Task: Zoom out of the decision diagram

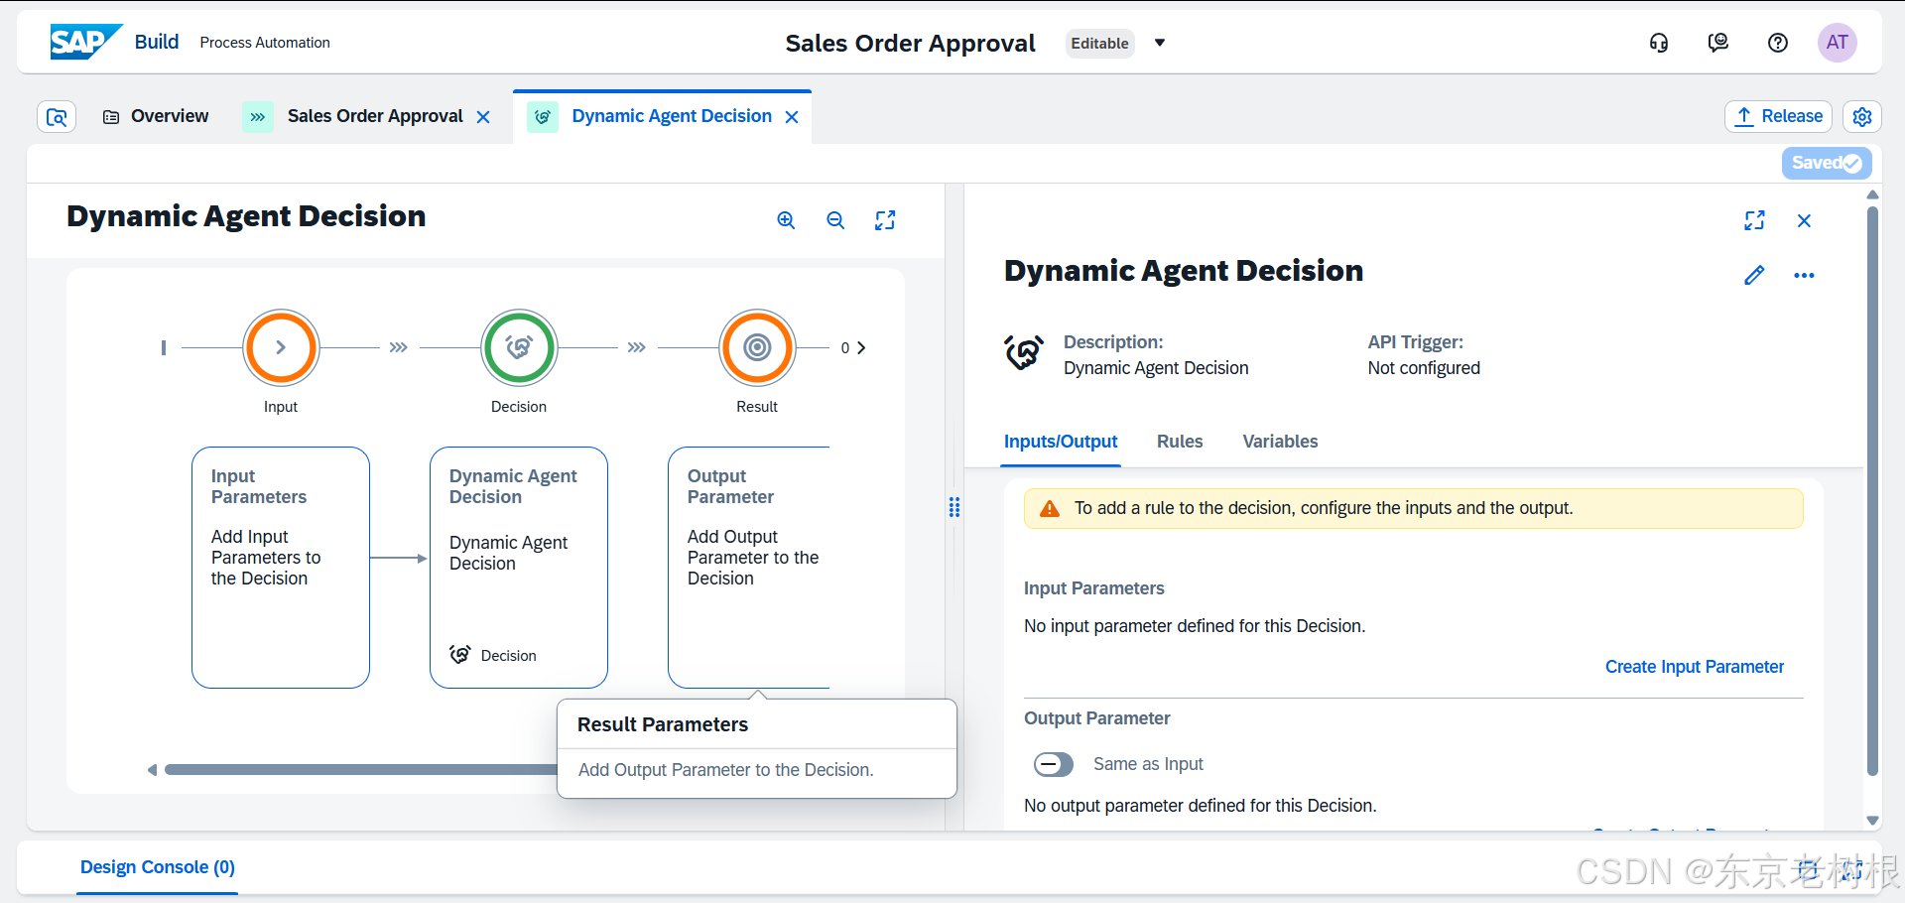Action: [835, 220]
